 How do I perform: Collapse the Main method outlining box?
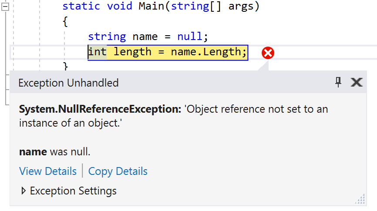click(5, 7)
